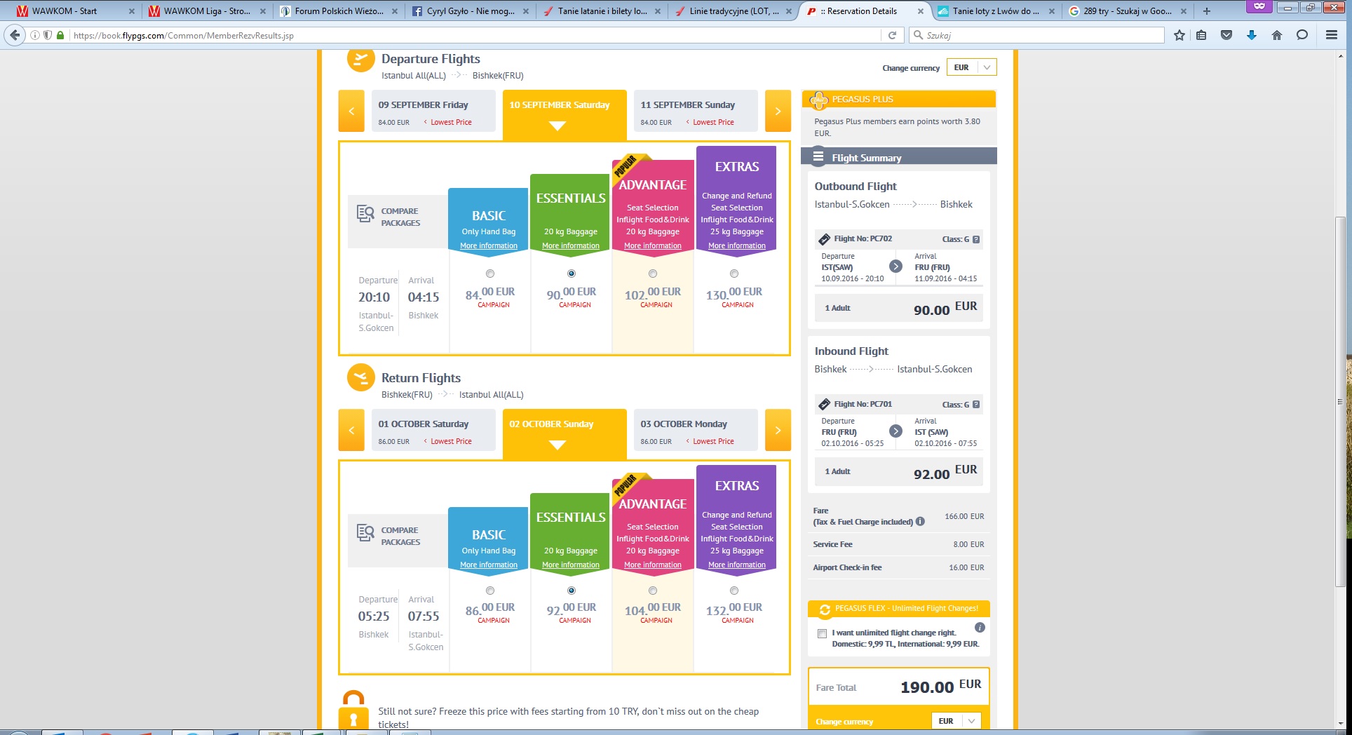
Task: Switch to Forum Polskich Wieżowców browser tab
Action: point(339,11)
